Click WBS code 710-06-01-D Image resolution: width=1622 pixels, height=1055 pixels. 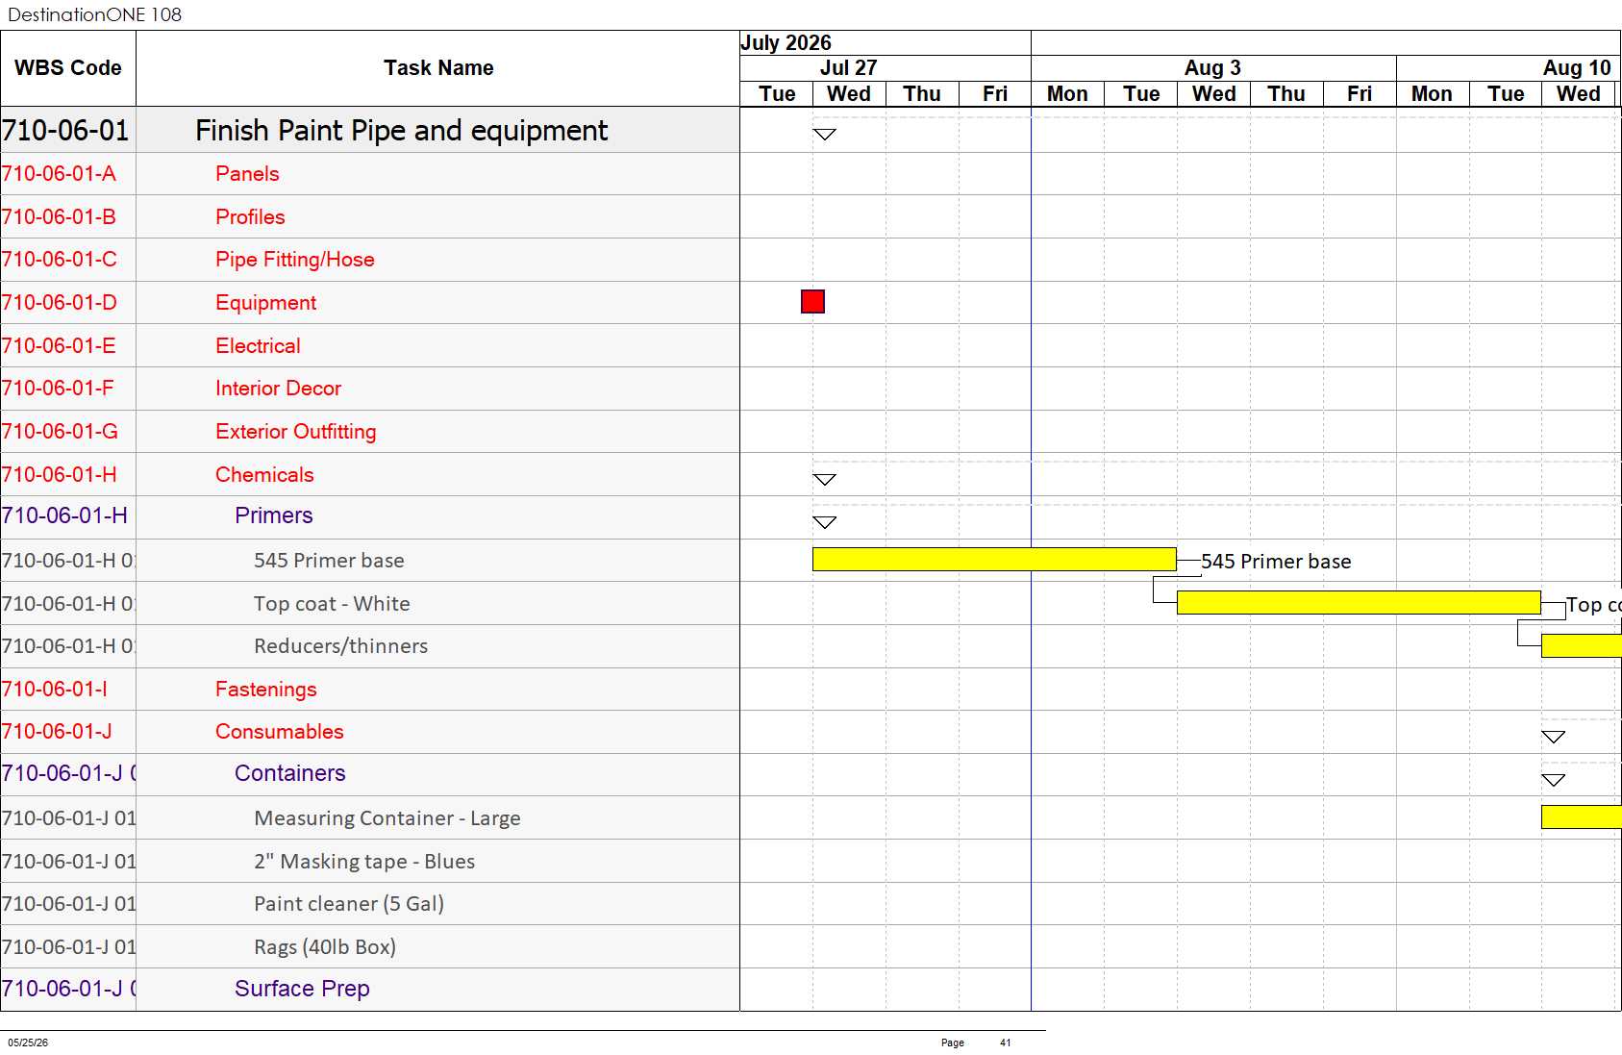59,303
